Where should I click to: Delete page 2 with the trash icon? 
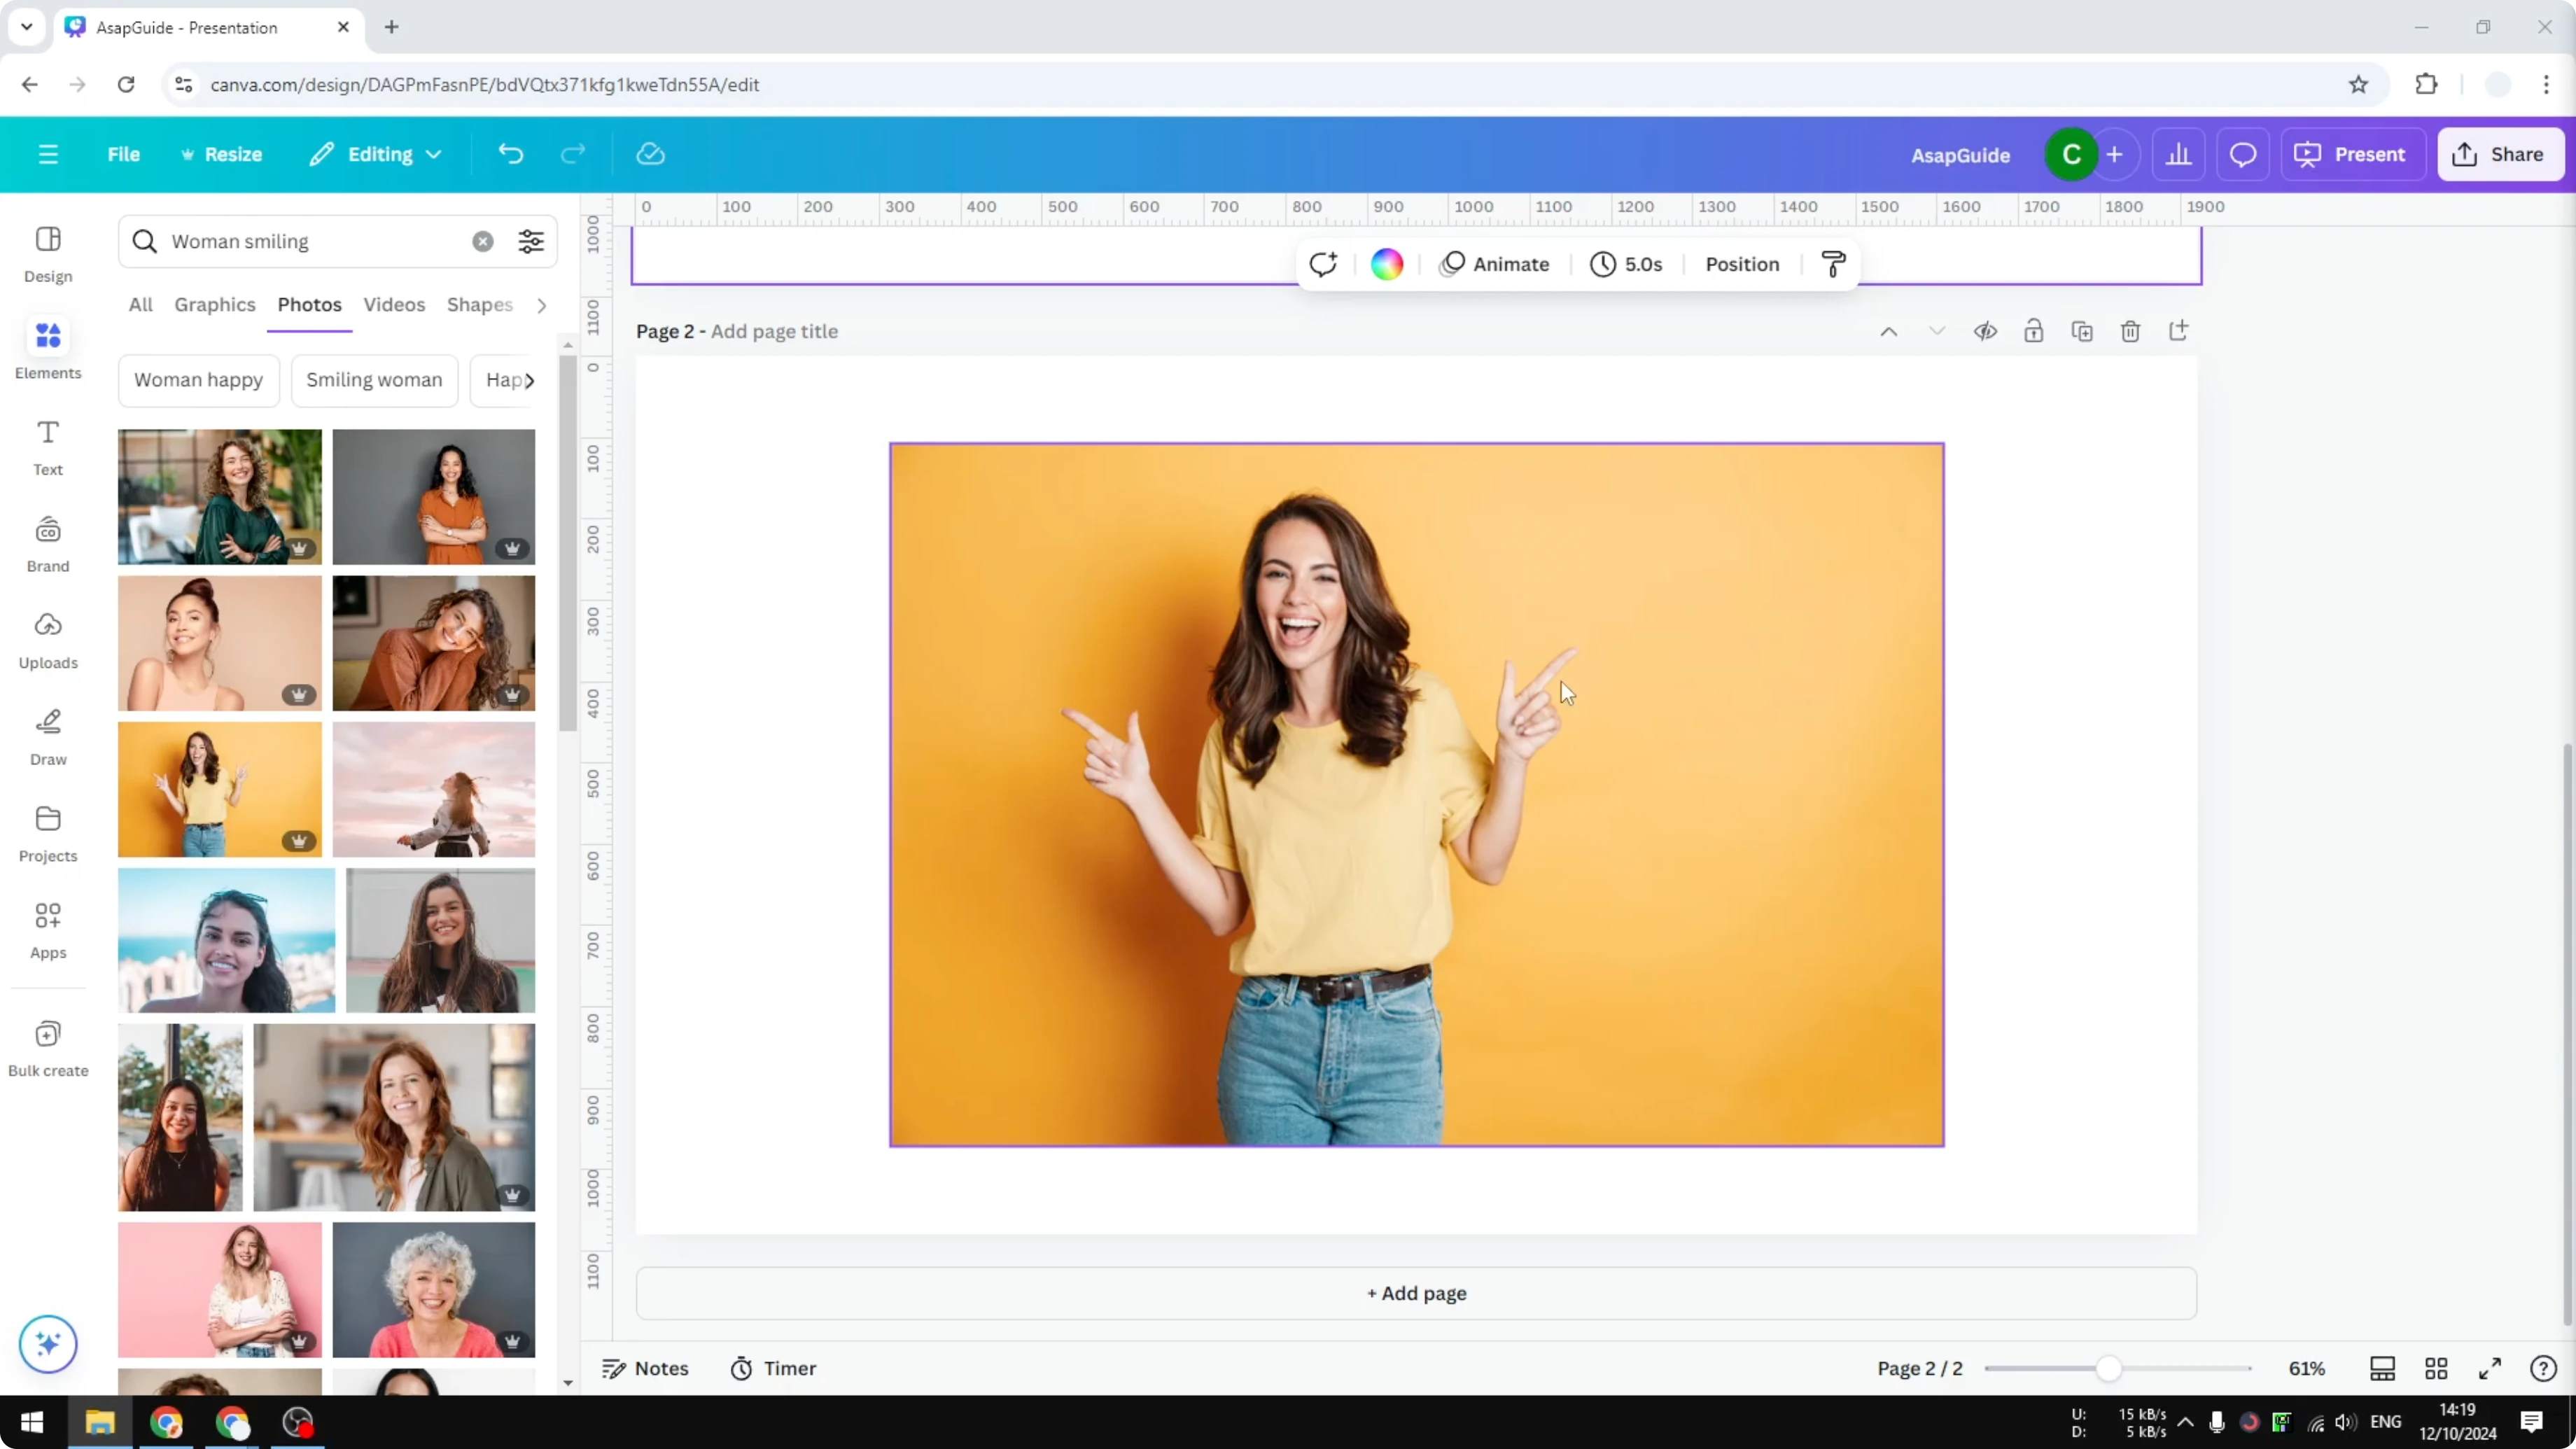pos(2130,331)
